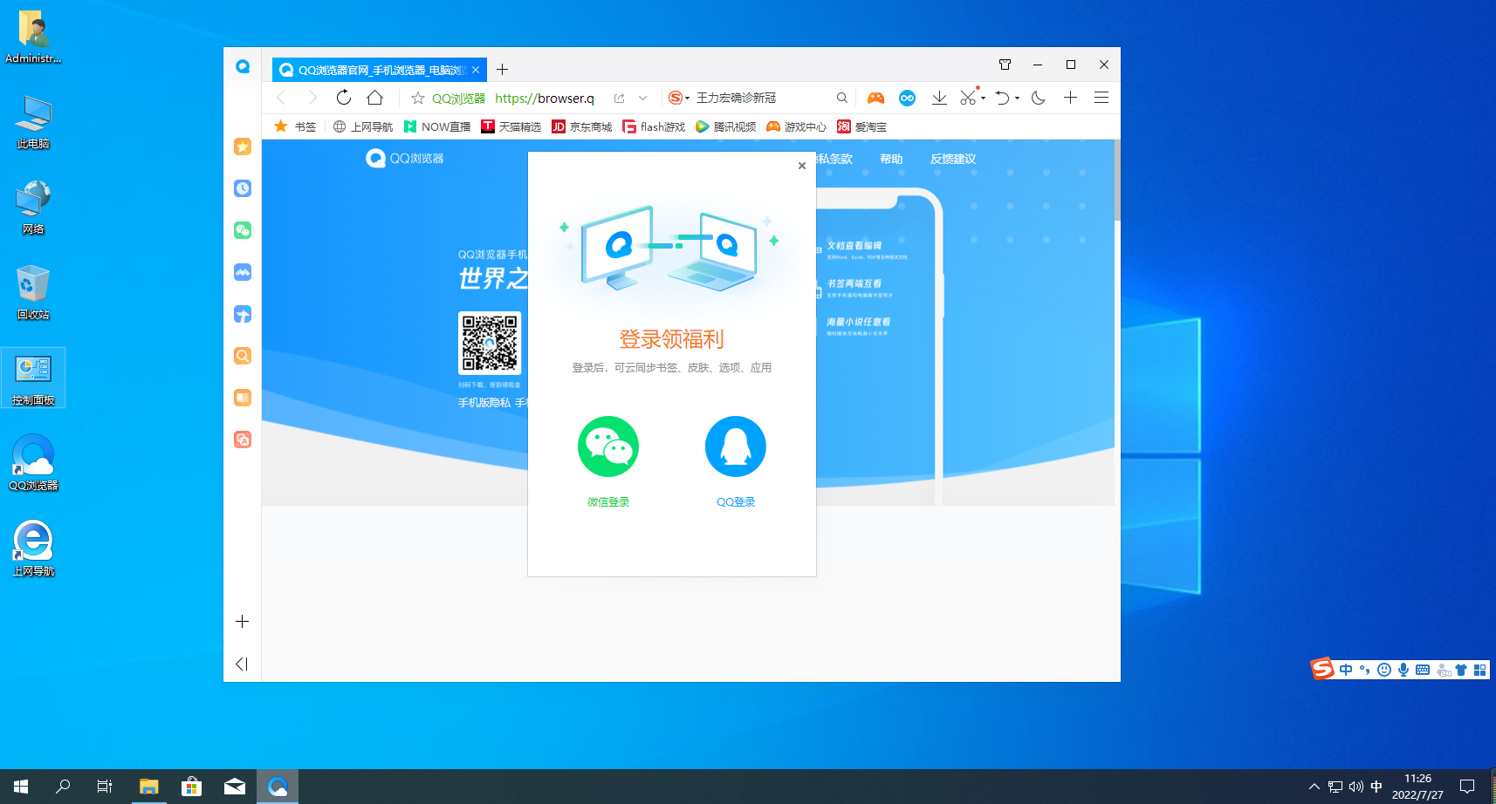This screenshot has width=1496, height=804.
Task: Open the 游戏中心 bookmark
Action: [x=796, y=126]
